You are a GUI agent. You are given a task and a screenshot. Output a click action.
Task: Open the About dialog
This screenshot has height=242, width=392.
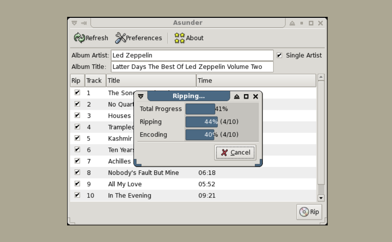tap(189, 38)
